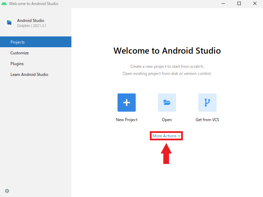Viewport: 263px width, 197px height.
Task: Maximize the Android Studio welcome window
Action: coord(239,3)
